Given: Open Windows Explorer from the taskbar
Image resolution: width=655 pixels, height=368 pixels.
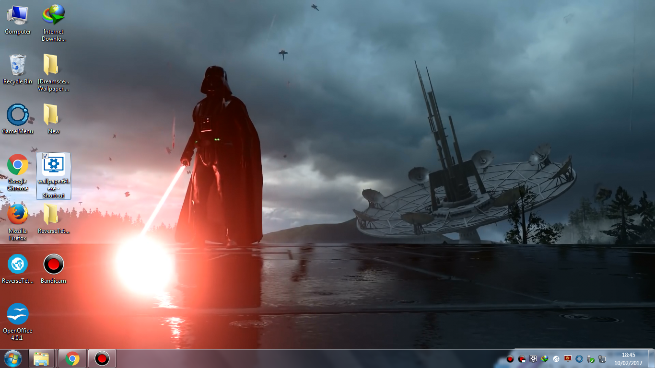Looking at the screenshot, I should point(41,358).
